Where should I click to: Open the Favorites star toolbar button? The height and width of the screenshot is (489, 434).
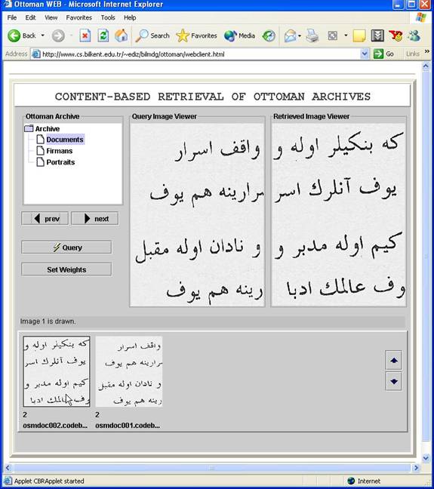(196, 36)
